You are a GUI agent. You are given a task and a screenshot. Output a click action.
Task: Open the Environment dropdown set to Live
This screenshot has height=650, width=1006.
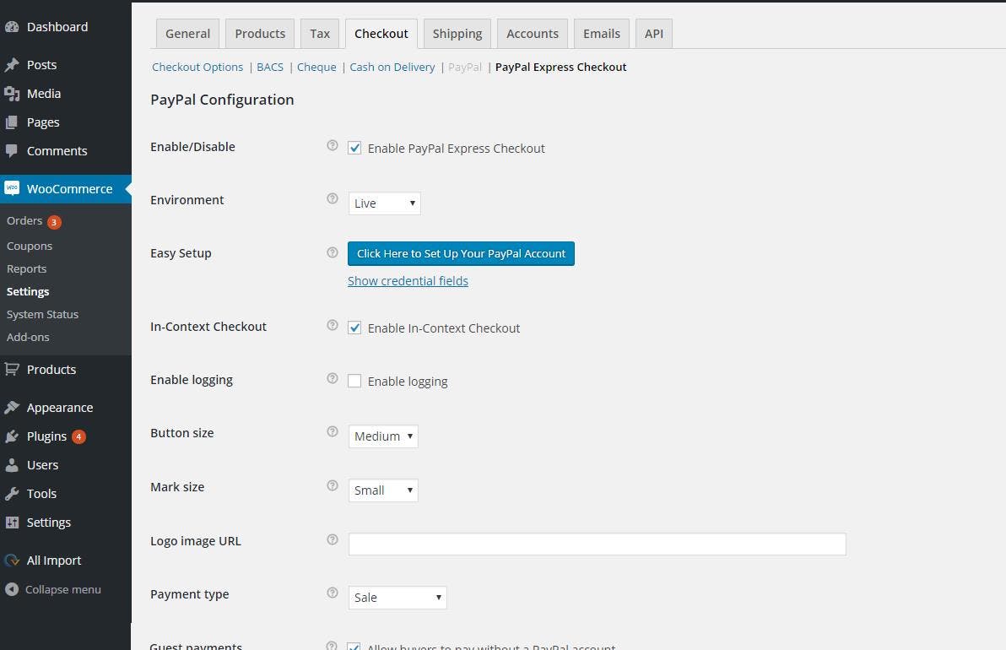click(384, 203)
